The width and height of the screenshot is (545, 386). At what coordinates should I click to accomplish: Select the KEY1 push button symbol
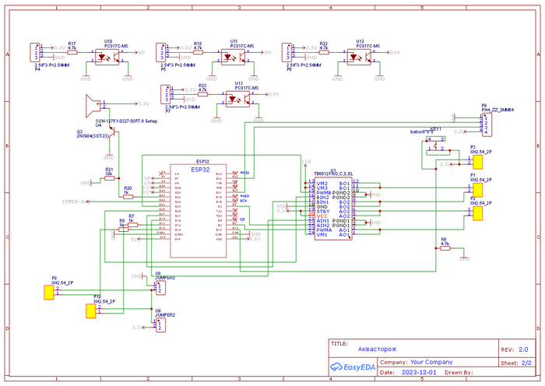(x=436, y=146)
